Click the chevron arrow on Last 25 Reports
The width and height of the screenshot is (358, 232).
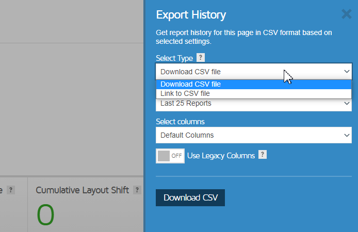tap(347, 103)
